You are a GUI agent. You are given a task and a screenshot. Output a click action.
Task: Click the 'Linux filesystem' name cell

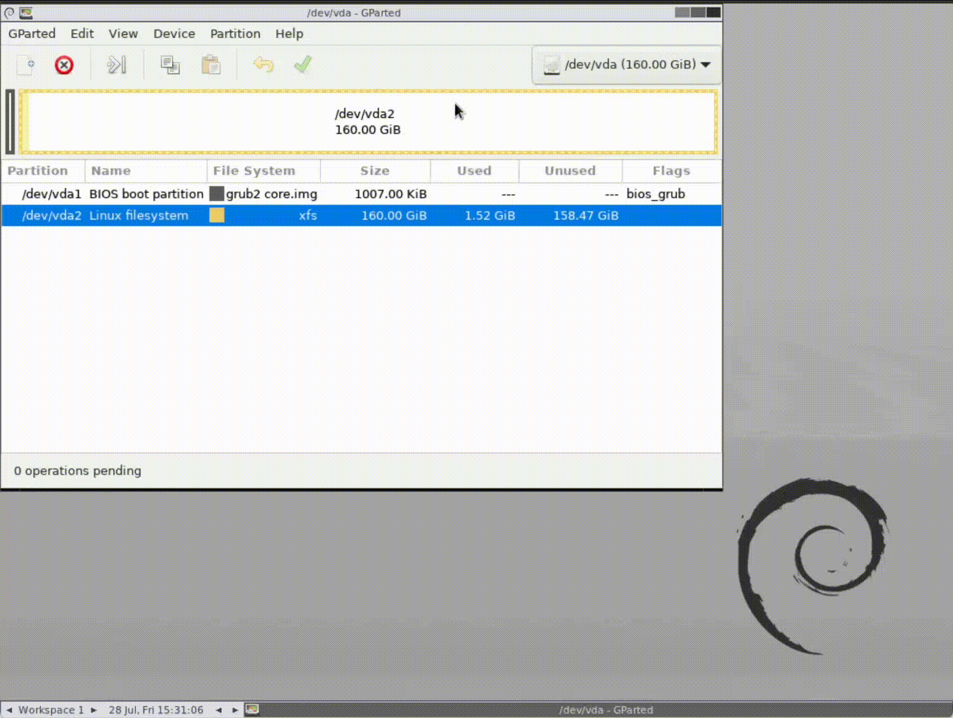(139, 215)
